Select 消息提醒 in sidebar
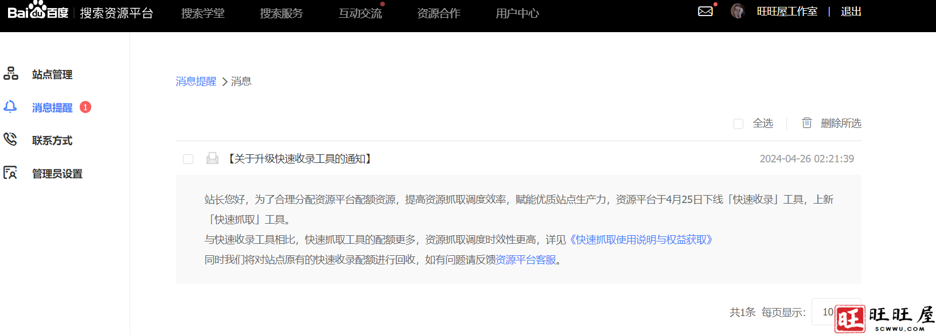The width and height of the screenshot is (936, 335). click(x=52, y=108)
